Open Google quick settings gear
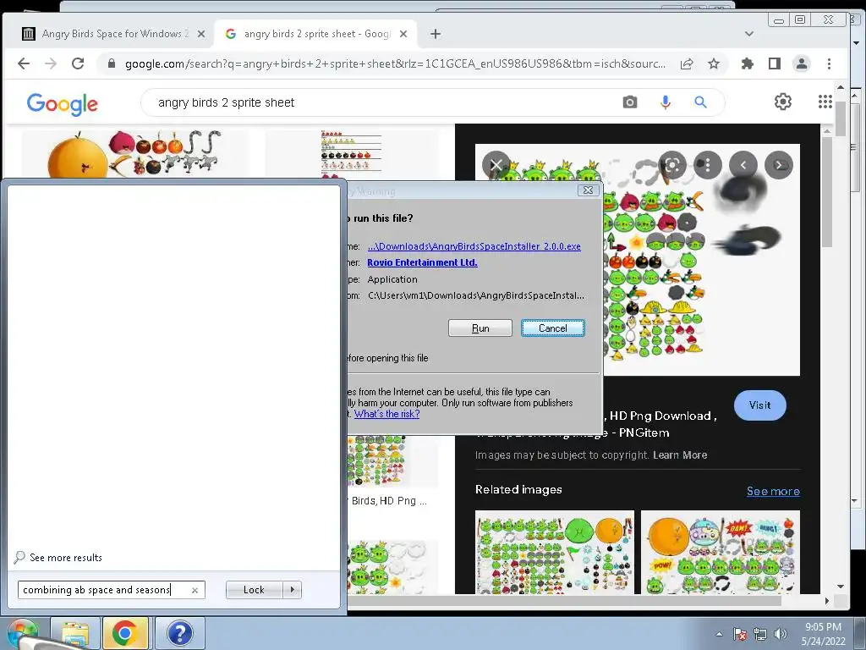 click(782, 102)
